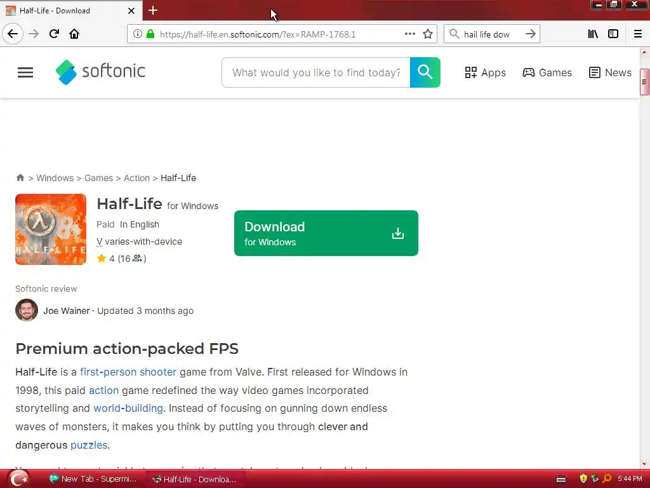Click the scrollbar up arrow
The height and width of the screenshot is (488, 650).
pyautogui.click(x=645, y=52)
